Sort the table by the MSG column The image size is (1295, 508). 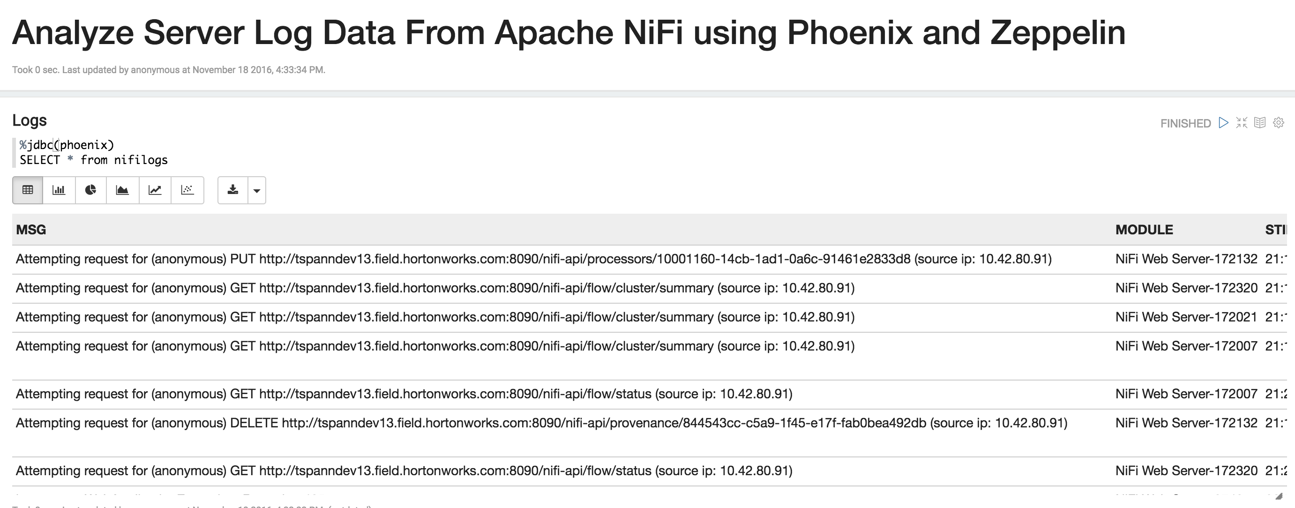[x=31, y=230]
